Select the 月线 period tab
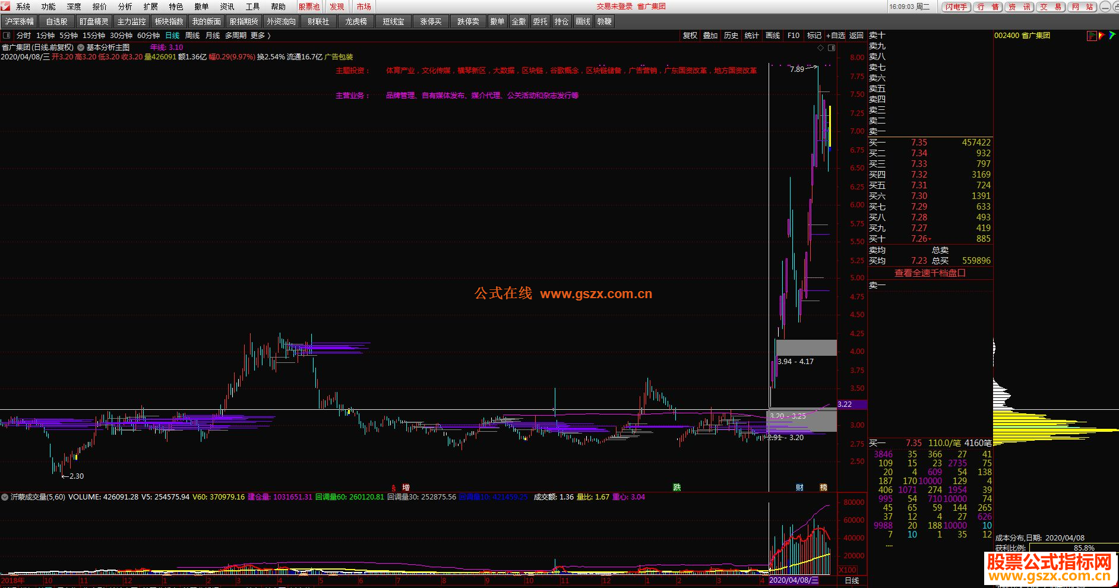Image resolution: width=1119 pixels, height=588 pixels. [213, 36]
